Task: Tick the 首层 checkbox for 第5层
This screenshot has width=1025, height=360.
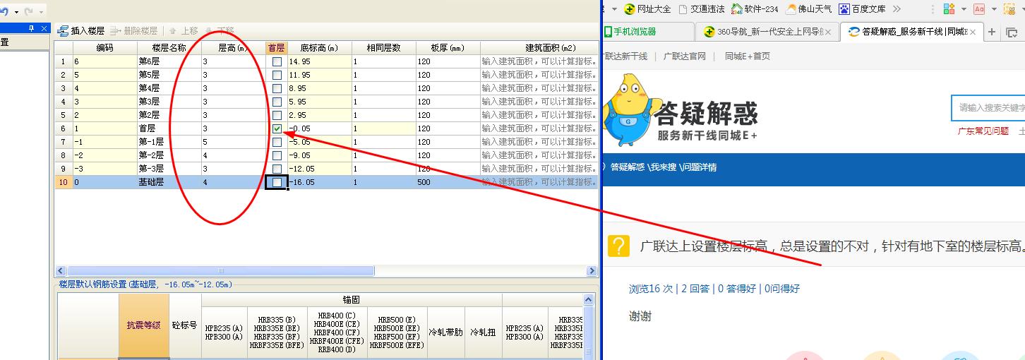Action: click(277, 75)
